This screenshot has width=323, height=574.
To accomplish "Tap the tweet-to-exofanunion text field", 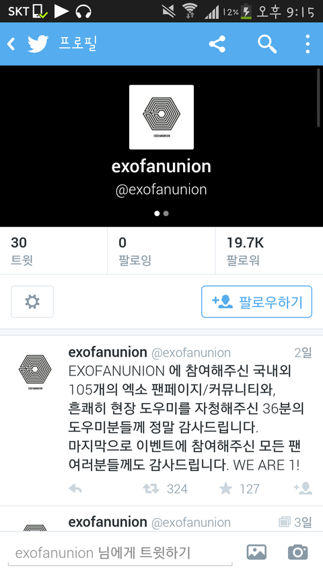I will tap(120, 552).
